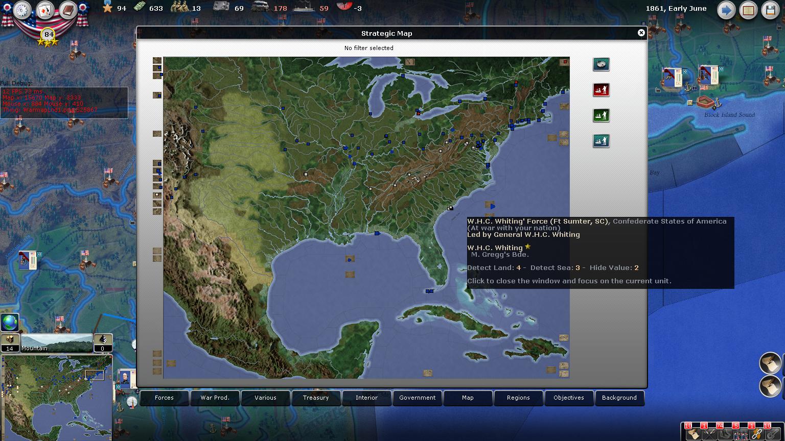Click the Fort Sumter unit marker on map
The width and height of the screenshot is (785, 441).
point(450,208)
